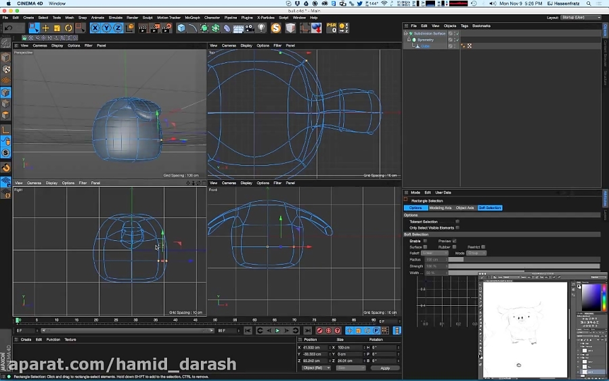Open Objects menu in Object Manager
Viewport: 609px width, 381px height.
pyautogui.click(x=450, y=26)
